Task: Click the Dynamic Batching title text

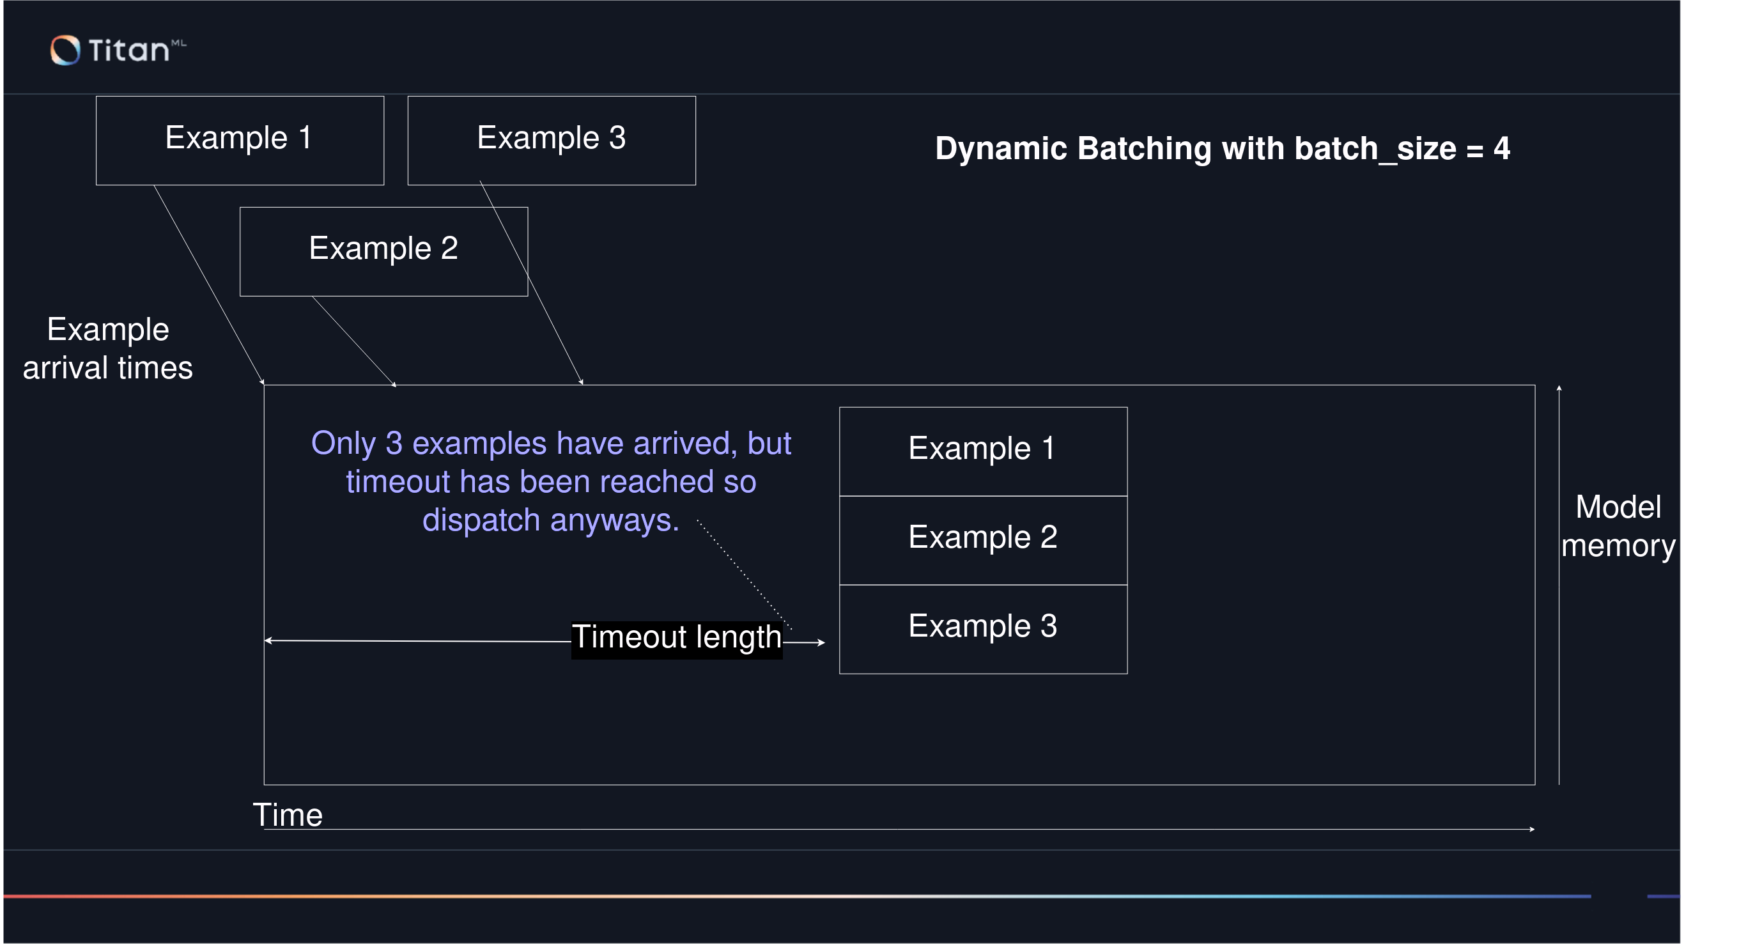Action: (x=1222, y=148)
